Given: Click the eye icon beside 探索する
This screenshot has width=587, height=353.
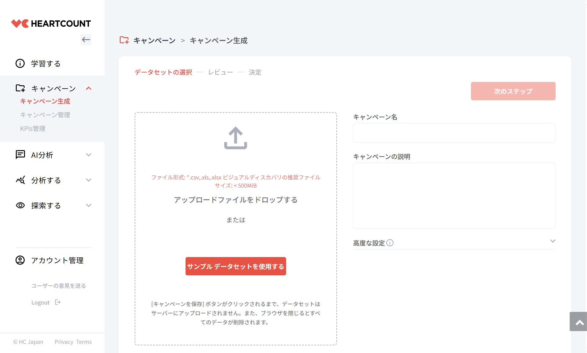Looking at the screenshot, I should (x=20, y=205).
